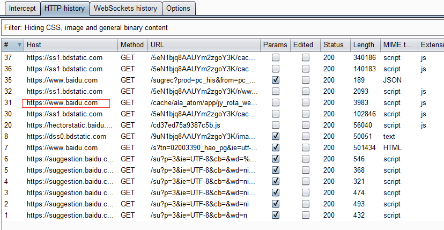The width and height of the screenshot is (444, 230).
Task: Sort by Extension column header
Action: [431, 45]
